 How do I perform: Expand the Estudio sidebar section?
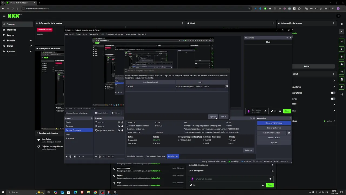click(31, 41)
